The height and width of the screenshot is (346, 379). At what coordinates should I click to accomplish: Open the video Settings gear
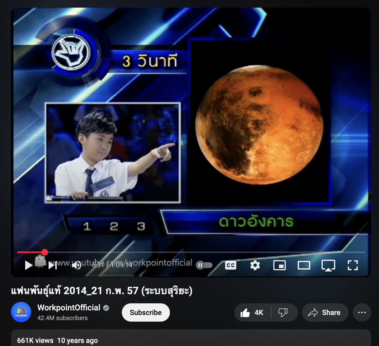point(255,265)
